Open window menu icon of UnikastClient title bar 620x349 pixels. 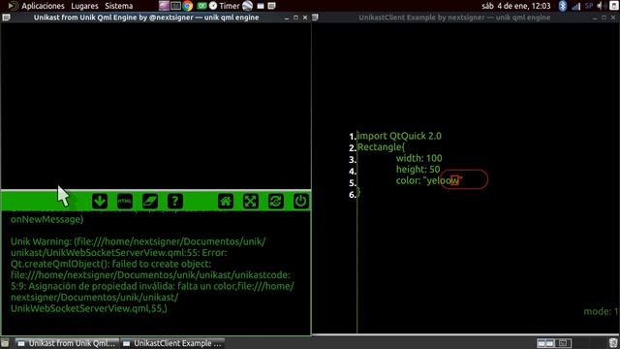coord(315,17)
